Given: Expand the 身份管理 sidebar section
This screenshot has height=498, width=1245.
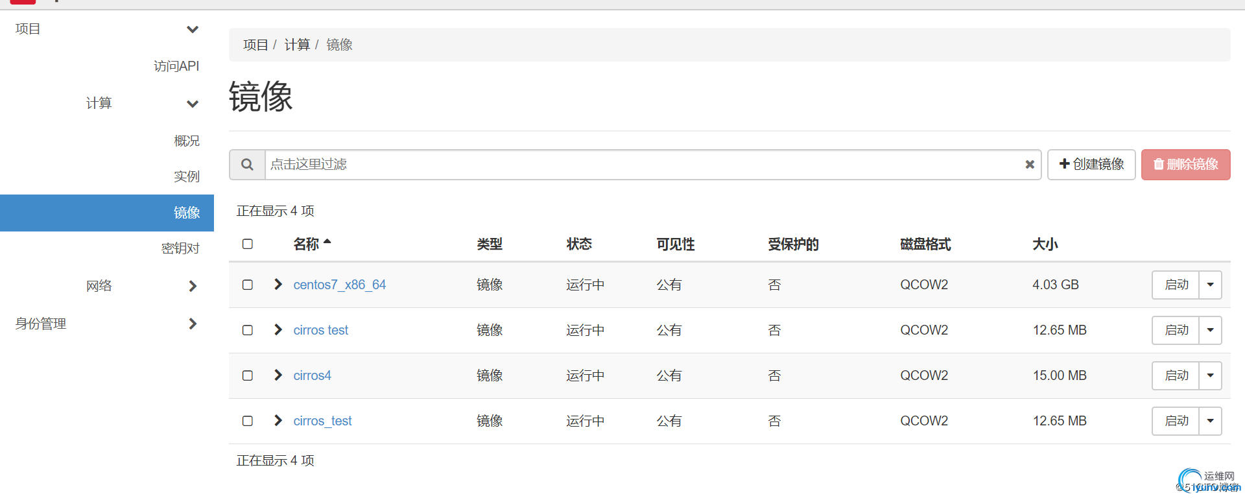Looking at the screenshot, I should pyautogui.click(x=107, y=324).
